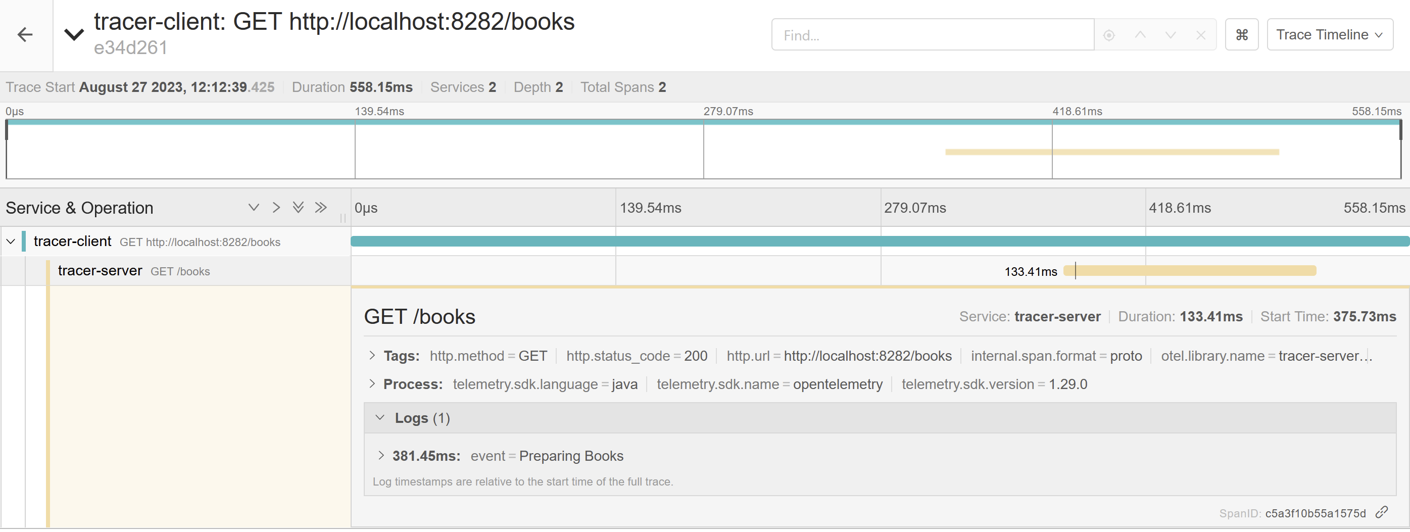This screenshot has height=532, width=1410.
Task: Open keyboard shortcuts command icon
Action: [1241, 35]
